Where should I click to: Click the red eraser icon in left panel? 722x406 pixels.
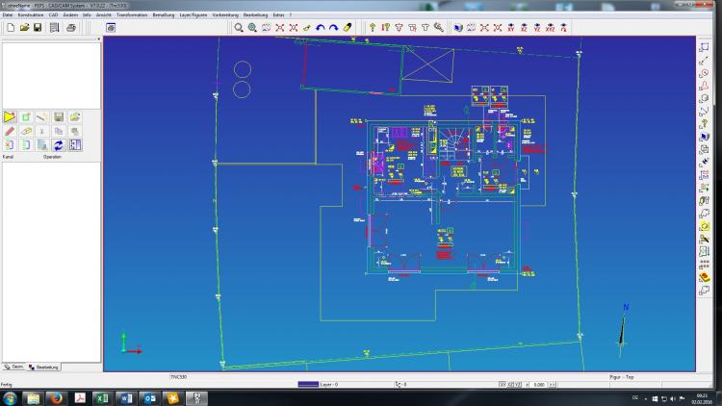point(10,131)
